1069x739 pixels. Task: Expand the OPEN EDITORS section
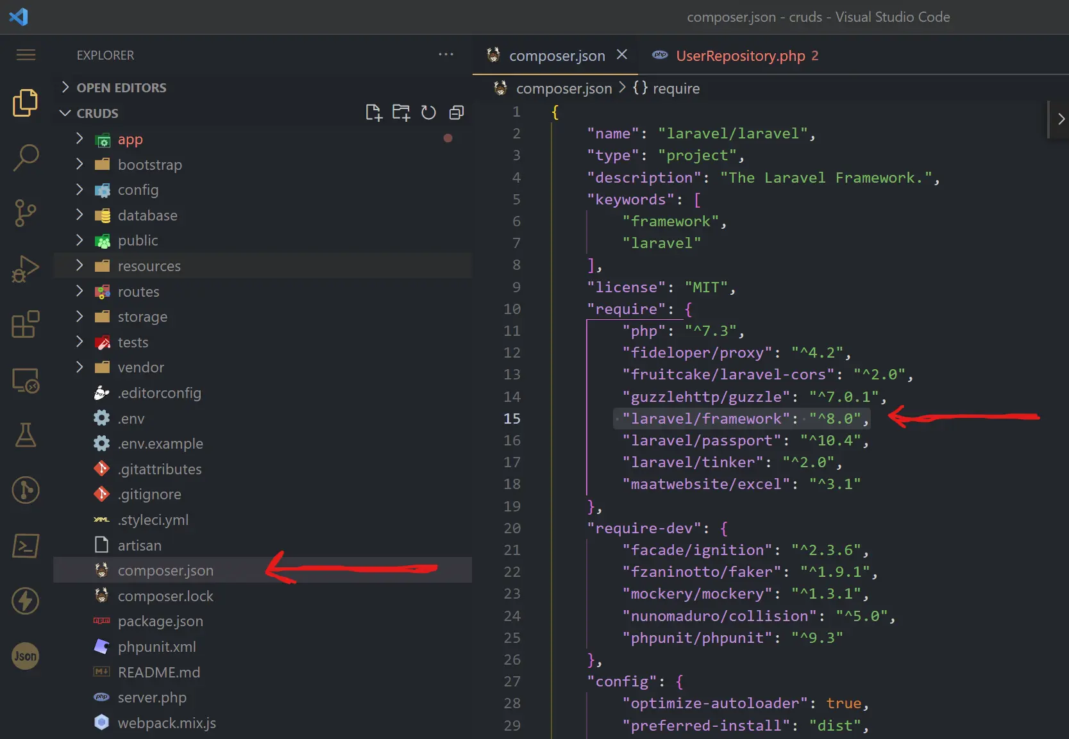click(121, 88)
